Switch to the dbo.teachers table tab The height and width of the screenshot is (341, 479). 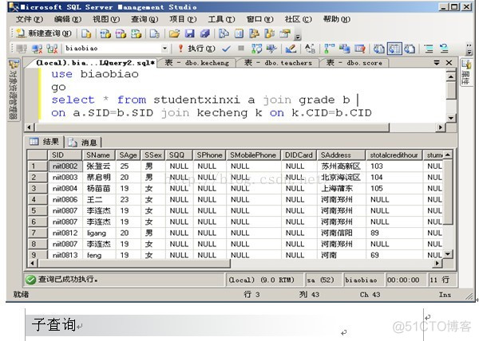278,63
